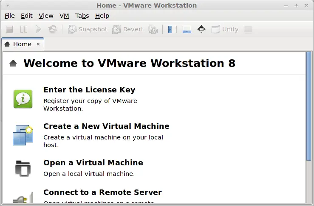The width and height of the screenshot is (314, 206).
Task: Toggle the sidebar library panel icon
Action: (172, 29)
